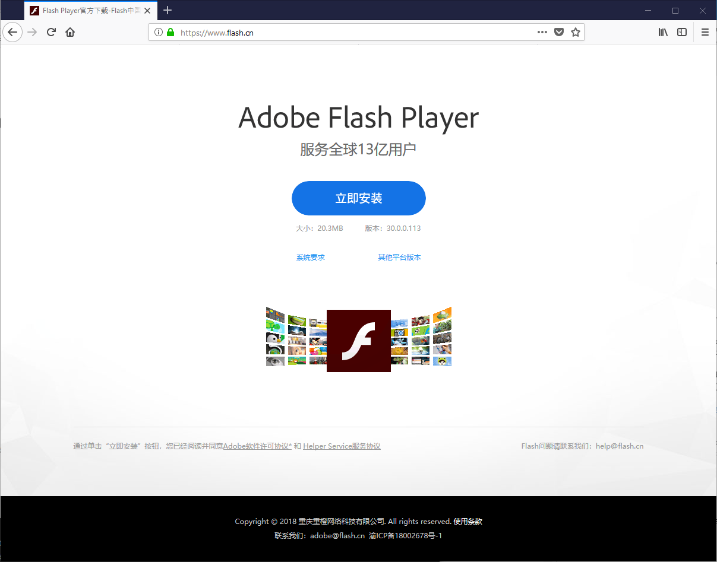Click the 大小：20.3MB text
Viewport: 717px width, 562px height.
[x=320, y=228]
